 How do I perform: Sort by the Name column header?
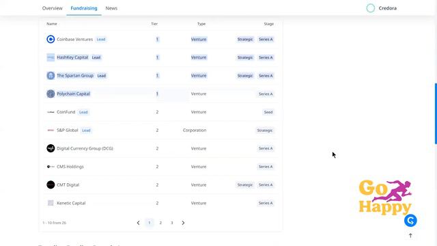[52, 24]
